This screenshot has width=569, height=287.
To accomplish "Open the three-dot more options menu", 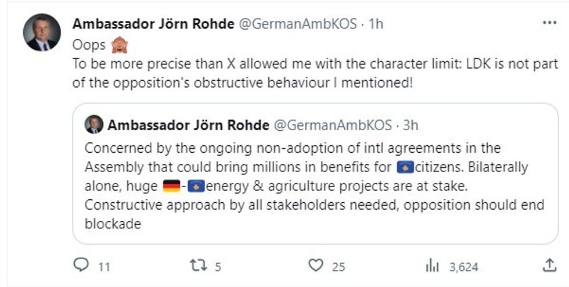I will pyautogui.click(x=549, y=23).
